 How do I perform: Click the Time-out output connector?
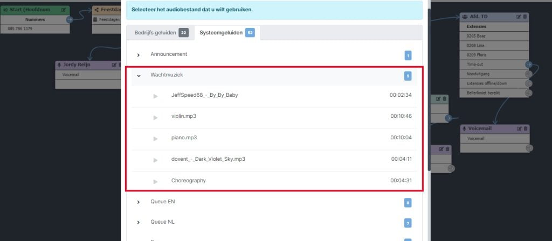tap(528, 65)
